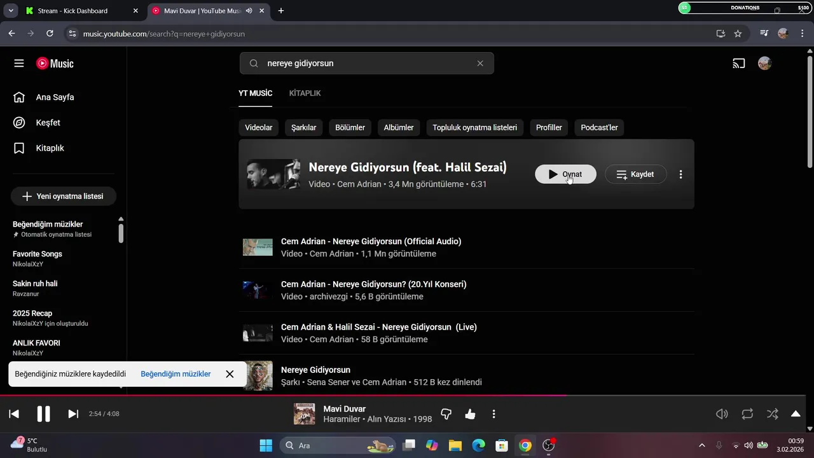Click the Mavi Duvar album art
Screen dimensions: 814x458
pyautogui.click(x=304, y=414)
